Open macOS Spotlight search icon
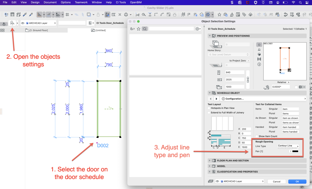This screenshot has width=312, height=189. [x=300, y=2]
